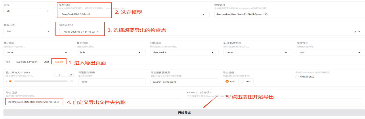Open the 微调方法 lora dropdown
Image resolution: width=365 pixels, height=119 pixels.
[x=48, y=31]
